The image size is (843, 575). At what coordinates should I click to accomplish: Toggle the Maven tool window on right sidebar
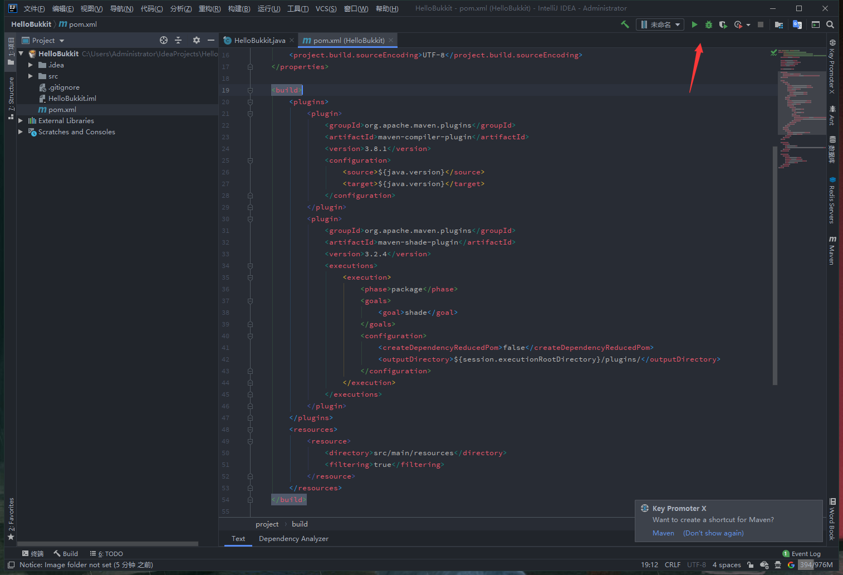coord(832,251)
